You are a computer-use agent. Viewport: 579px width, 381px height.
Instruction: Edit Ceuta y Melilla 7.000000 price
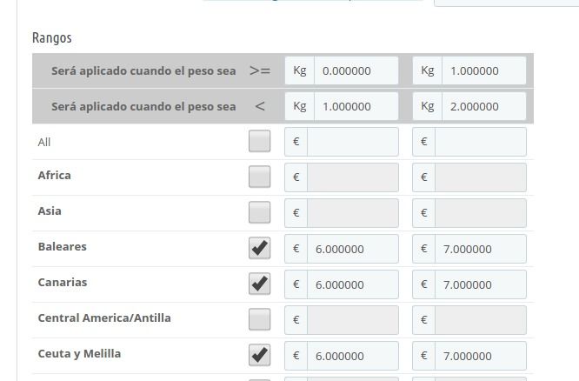(481, 356)
